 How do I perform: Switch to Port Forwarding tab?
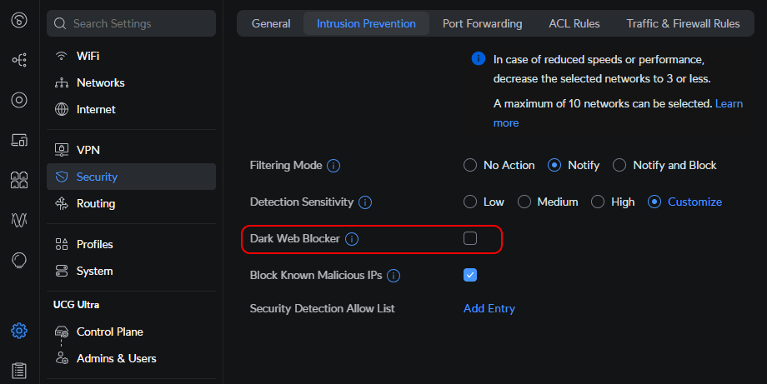click(483, 23)
